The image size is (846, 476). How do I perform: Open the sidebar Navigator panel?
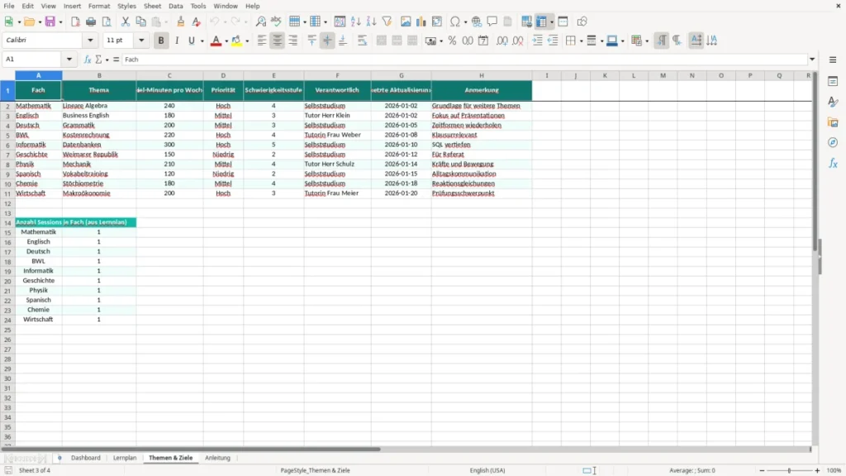click(x=833, y=142)
